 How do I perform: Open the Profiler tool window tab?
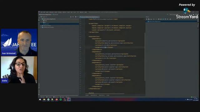tap(62, 97)
